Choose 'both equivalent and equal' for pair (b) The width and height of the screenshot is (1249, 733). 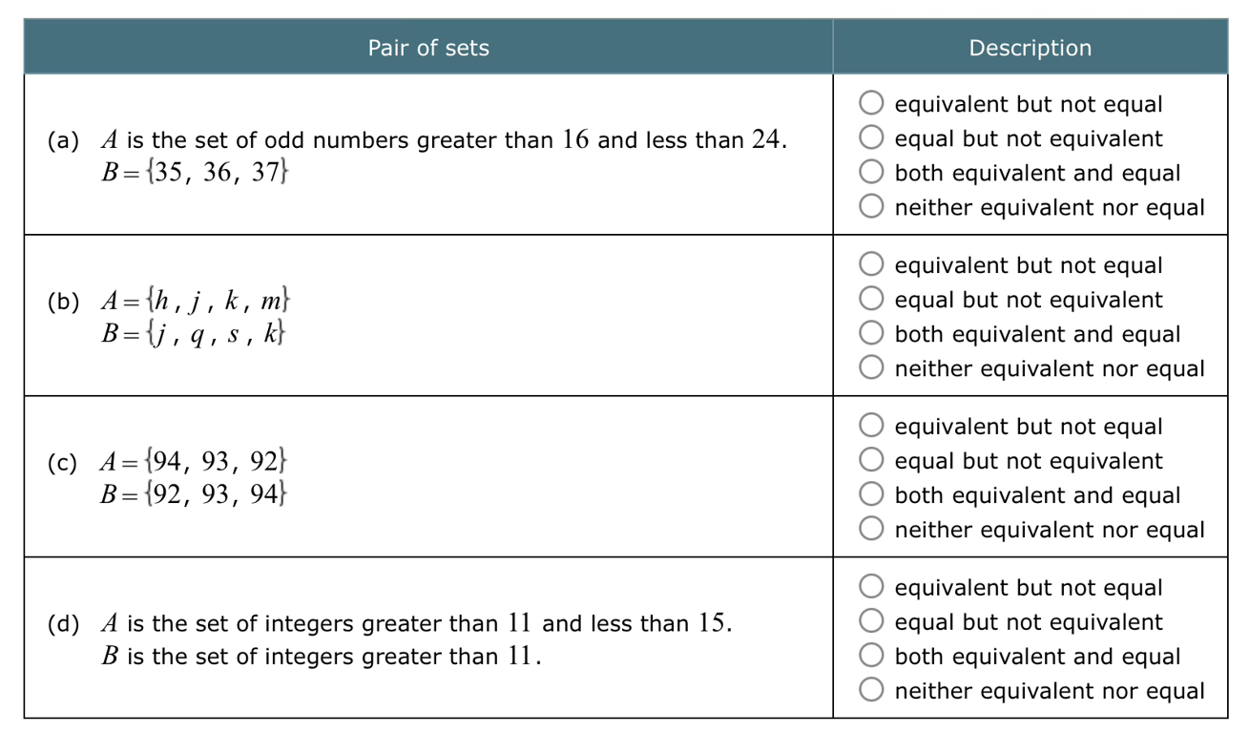click(x=871, y=333)
